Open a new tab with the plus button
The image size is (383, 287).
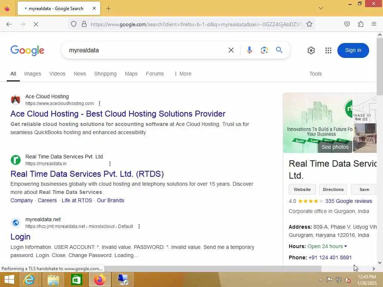[108, 9]
